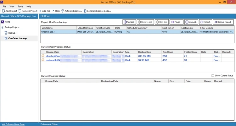Select the OneDrive backup project

[17, 38]
